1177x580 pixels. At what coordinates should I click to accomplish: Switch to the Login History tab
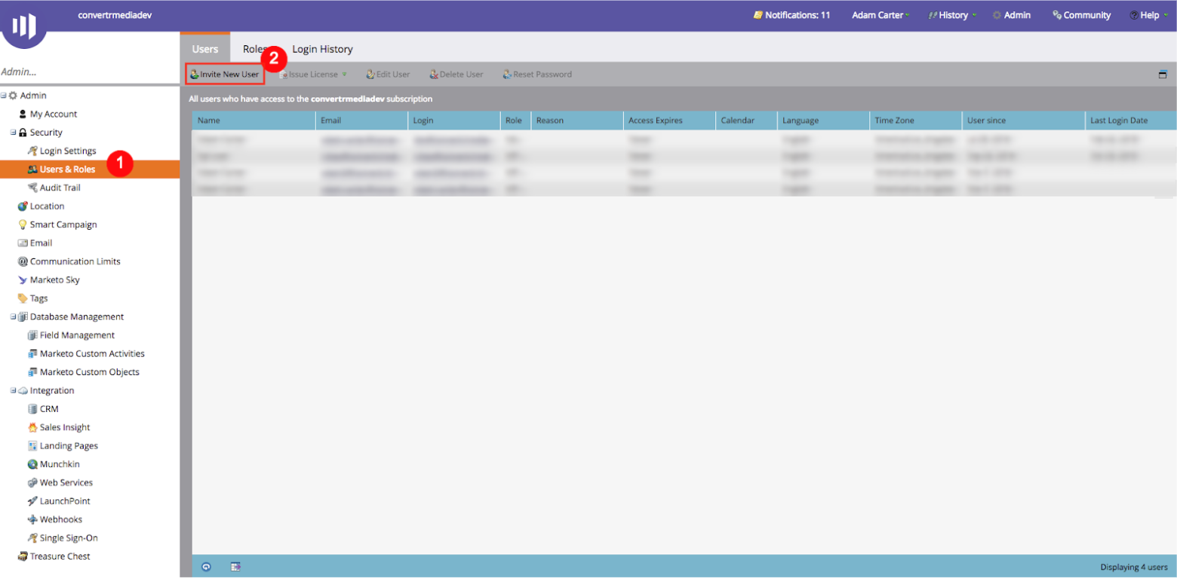point(322,49)
